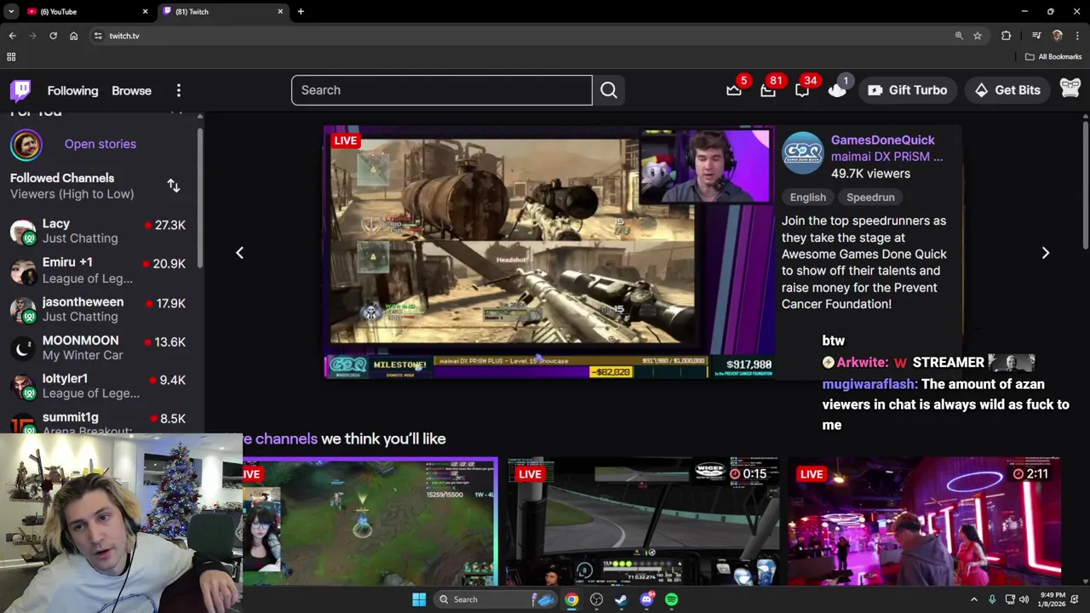The width and height of the screenshot is (1090, 613).
Task: Open Discord from the taskbar
Action: [646, 599]
